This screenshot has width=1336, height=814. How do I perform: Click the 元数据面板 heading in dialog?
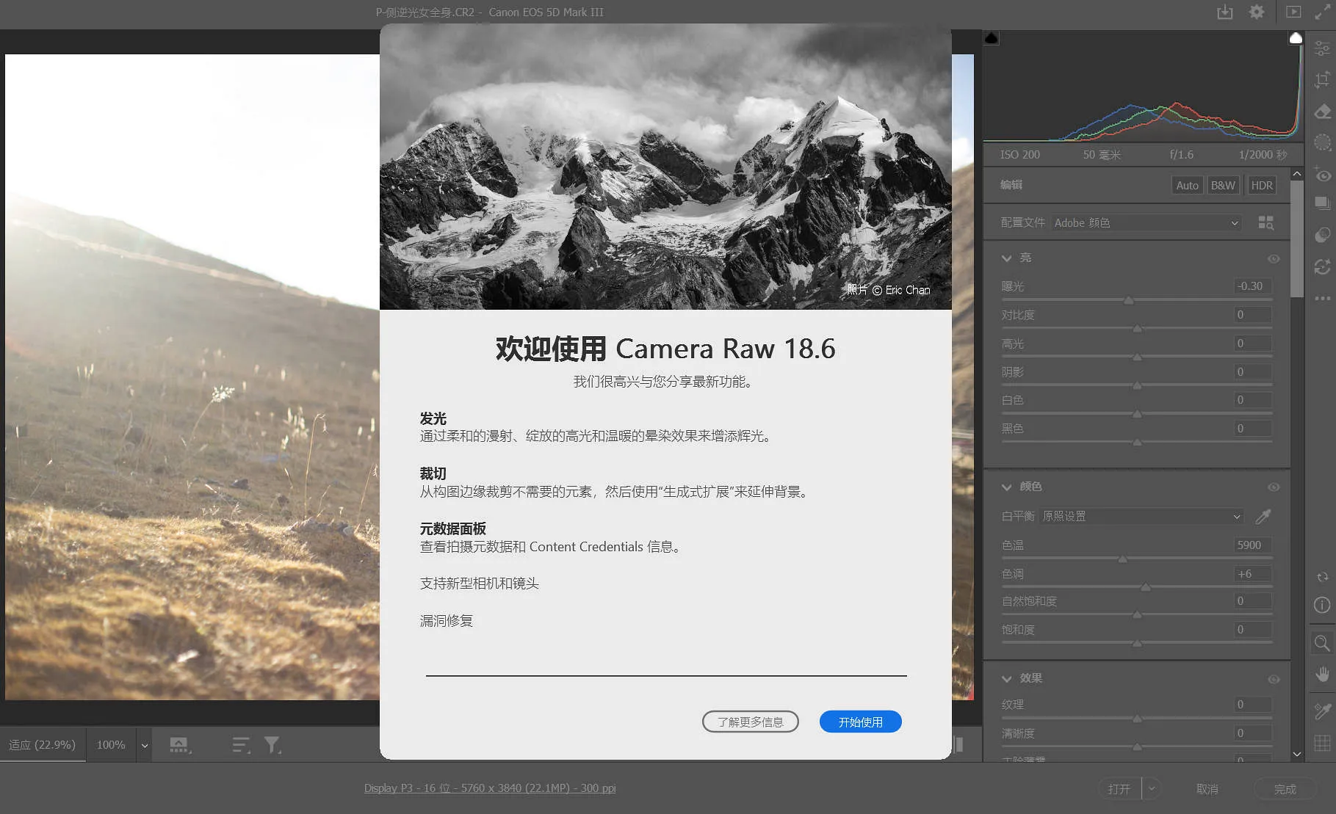point(453,528)
